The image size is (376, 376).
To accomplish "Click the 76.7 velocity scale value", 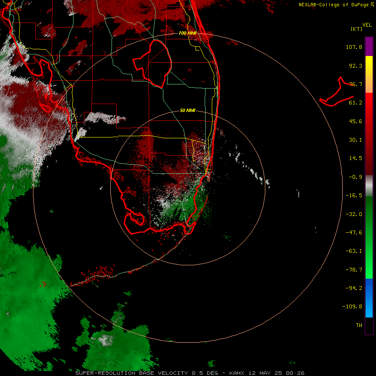I will 356,84.
